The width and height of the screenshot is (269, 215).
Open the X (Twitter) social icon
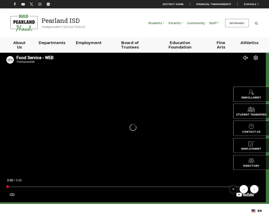tap(31, 4)
